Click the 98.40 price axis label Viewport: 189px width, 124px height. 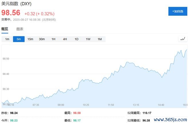(6, 74)
